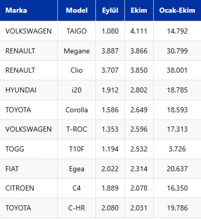201x219 pixels.
Task: Click the Clio model cell
Action: (x=77, y=70)
